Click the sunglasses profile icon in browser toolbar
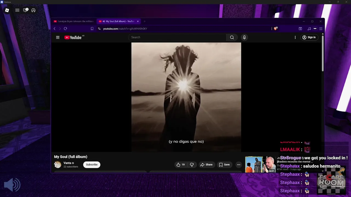The height and width of the screenshot is (197, 351). (315, 29)
